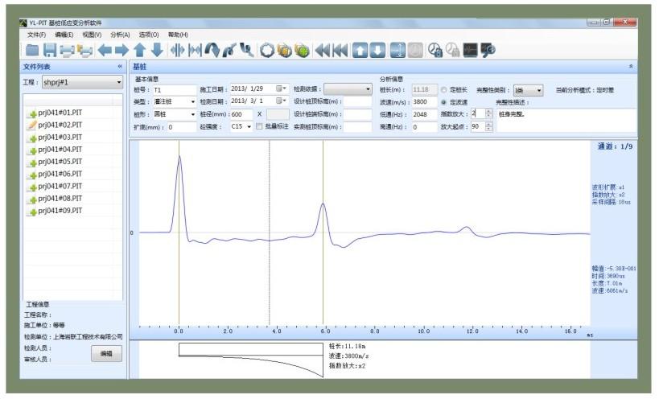Click the ring-shaped toolbar icon
659x399 pixels.
tap(267, 51)
